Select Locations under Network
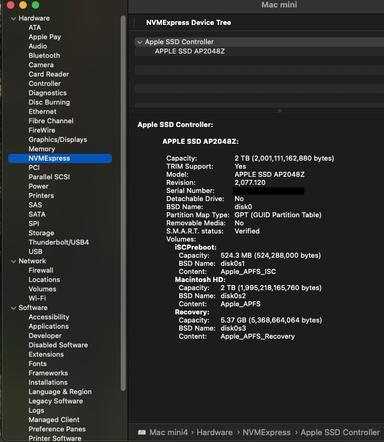This screenshot has height=442, width=384. click(x=44, y=280)
